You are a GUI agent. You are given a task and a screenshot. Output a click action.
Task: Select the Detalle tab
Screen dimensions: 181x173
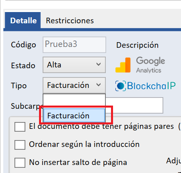[x=23, y=20]
